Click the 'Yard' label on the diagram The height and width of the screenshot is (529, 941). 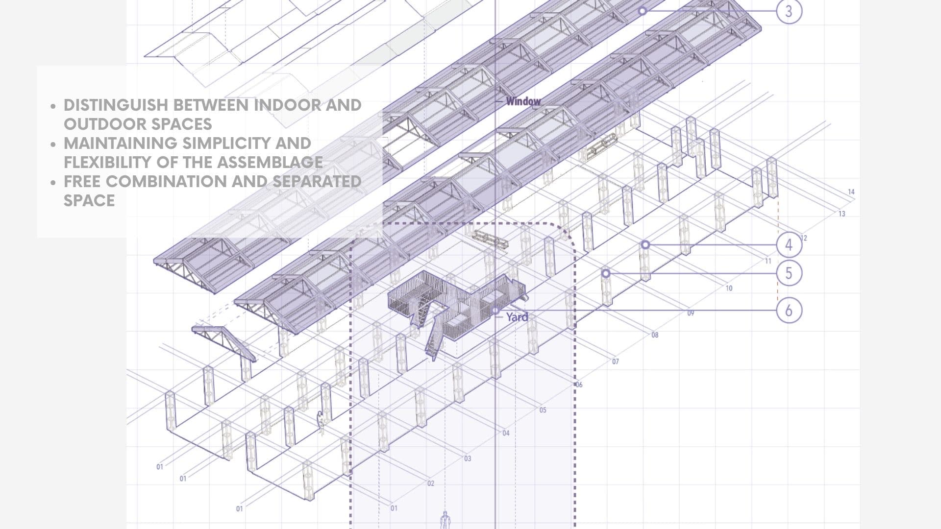pyautogui.click(x=517, y=317)
